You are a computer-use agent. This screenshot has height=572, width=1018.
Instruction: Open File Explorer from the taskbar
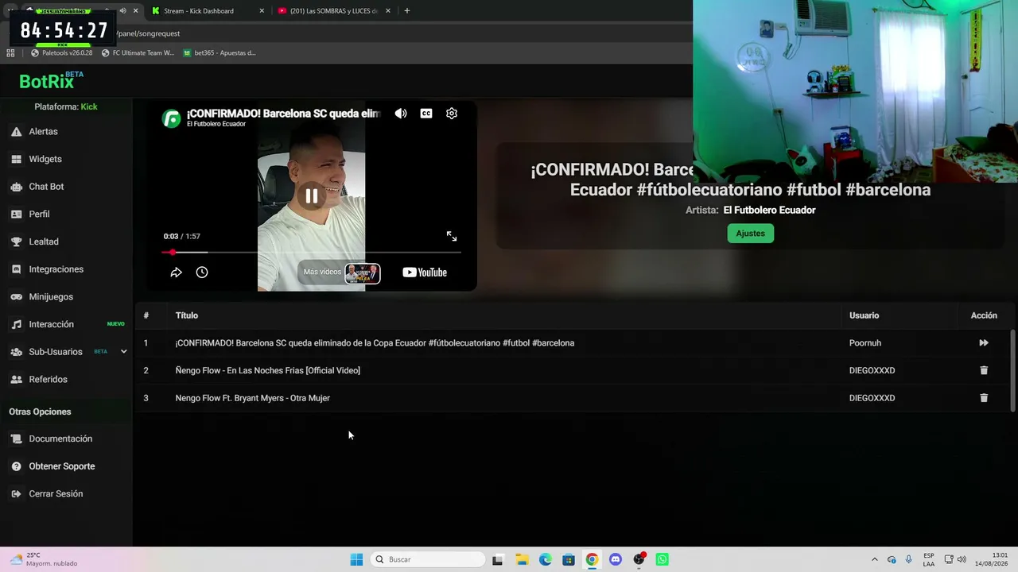[522, 559]
